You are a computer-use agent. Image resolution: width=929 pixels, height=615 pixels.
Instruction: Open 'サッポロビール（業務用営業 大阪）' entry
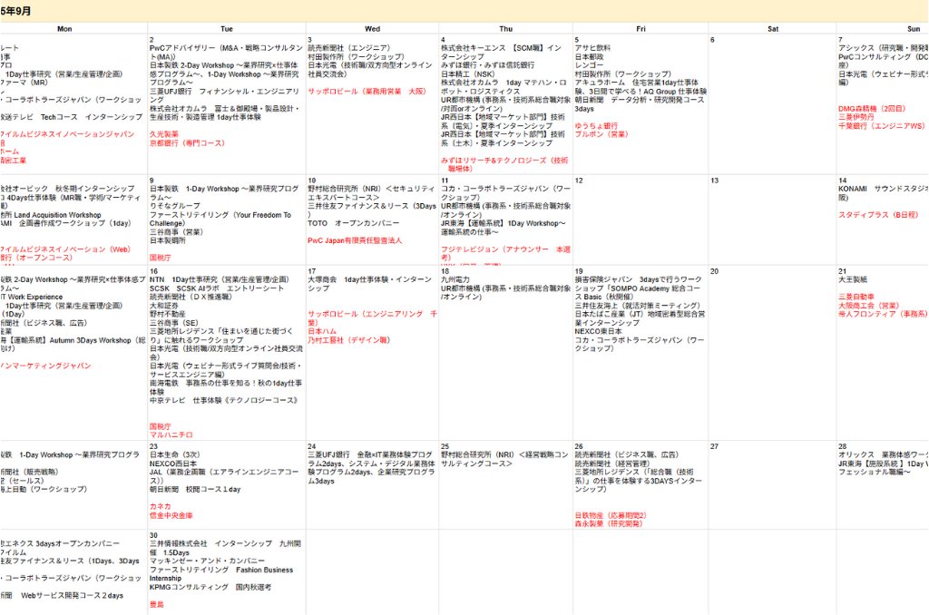tap(367, 92)
